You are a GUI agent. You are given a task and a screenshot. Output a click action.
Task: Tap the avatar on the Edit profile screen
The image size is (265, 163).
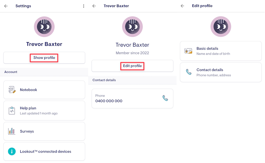pyautogui.click(x=221, y=27)
